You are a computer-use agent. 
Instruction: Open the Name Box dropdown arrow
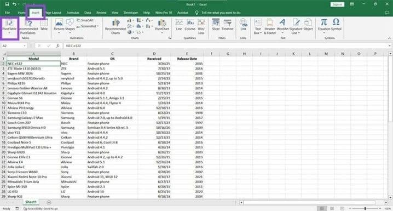pyautogui.click(x=25, y=45)
